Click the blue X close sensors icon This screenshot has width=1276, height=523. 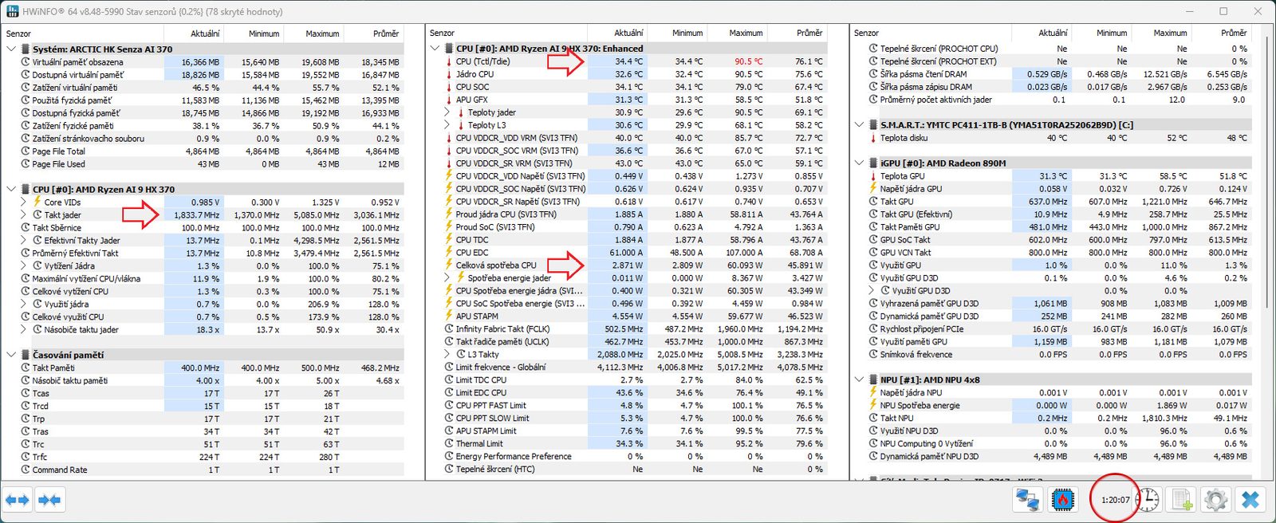point(1250,500)
